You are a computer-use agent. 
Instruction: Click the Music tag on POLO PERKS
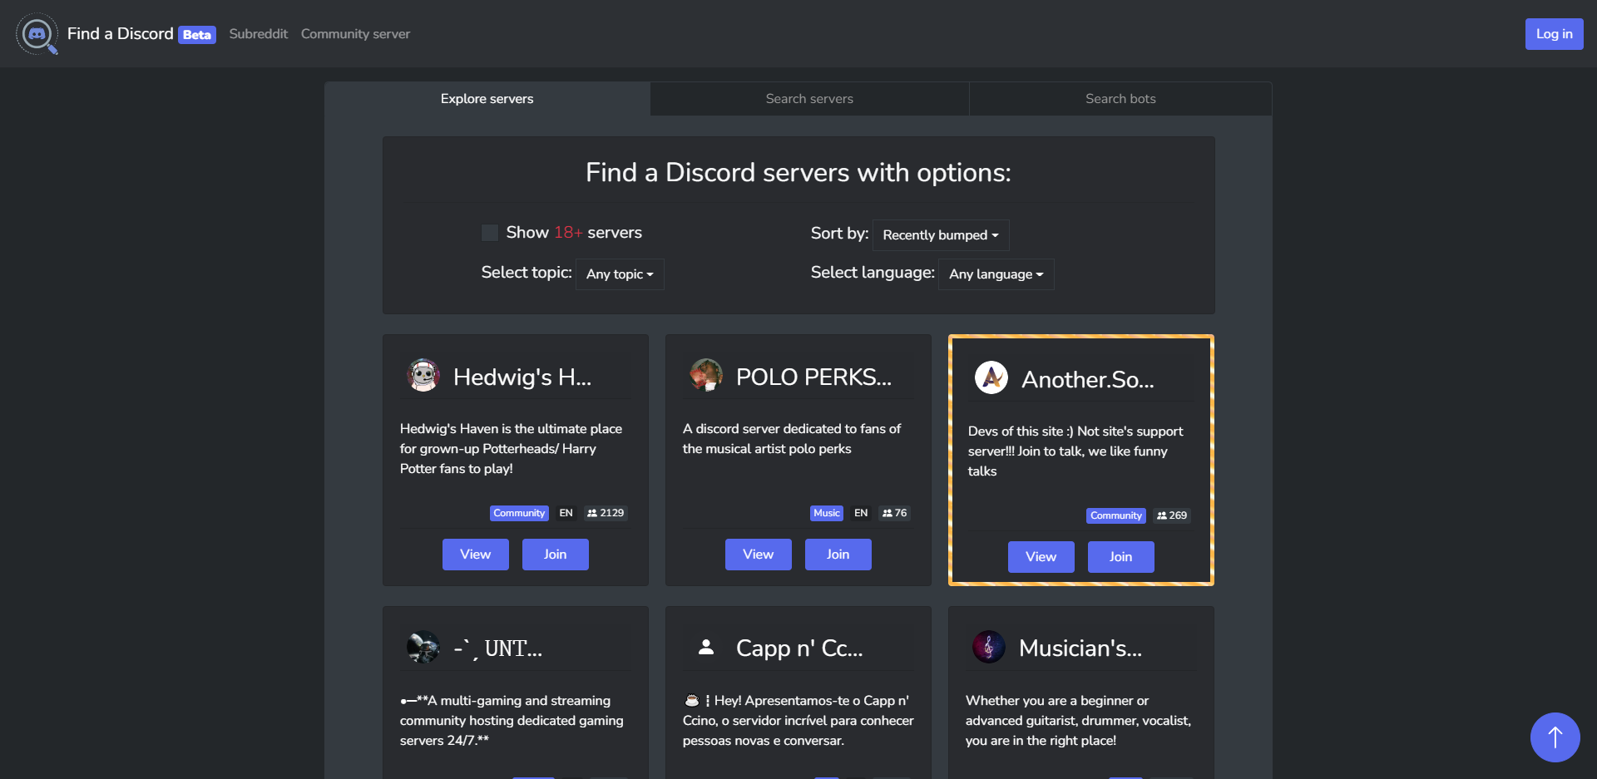tap(826, 513)
